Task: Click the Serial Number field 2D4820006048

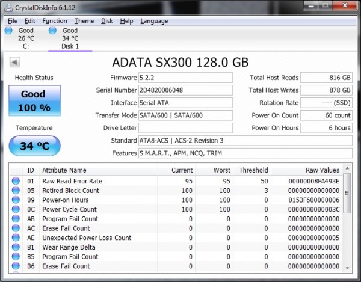Action: 185,90
